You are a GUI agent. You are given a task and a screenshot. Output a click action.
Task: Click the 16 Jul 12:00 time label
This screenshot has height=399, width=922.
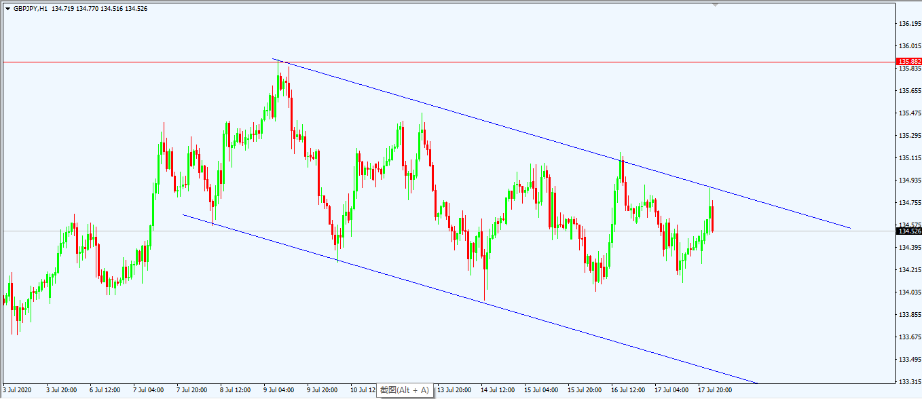click(x=628, y=390)
